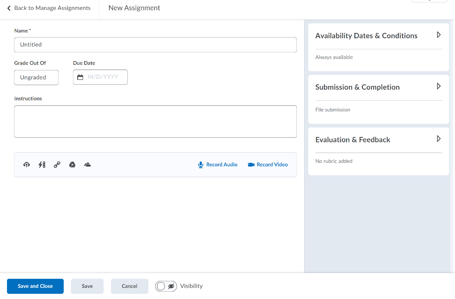Viewport: 455px width, 299px height.
Task: Click the microphone icon for Record Audio
Action: coord(201,165)
